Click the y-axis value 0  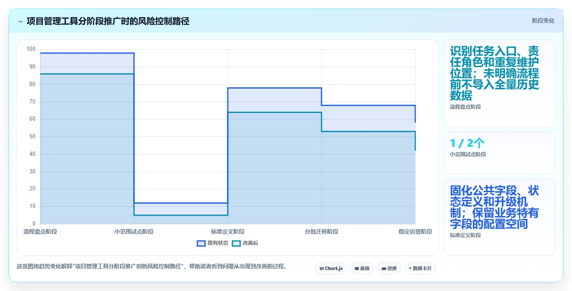(34, 224)
